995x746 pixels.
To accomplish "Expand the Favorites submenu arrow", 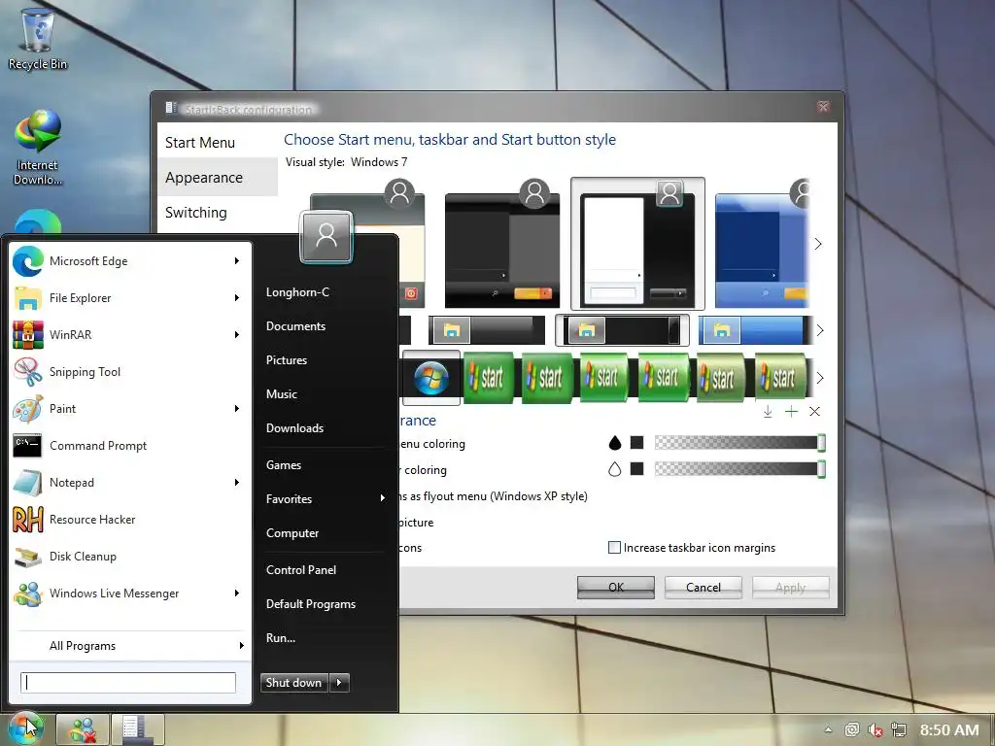I will [x=383, y=498].
